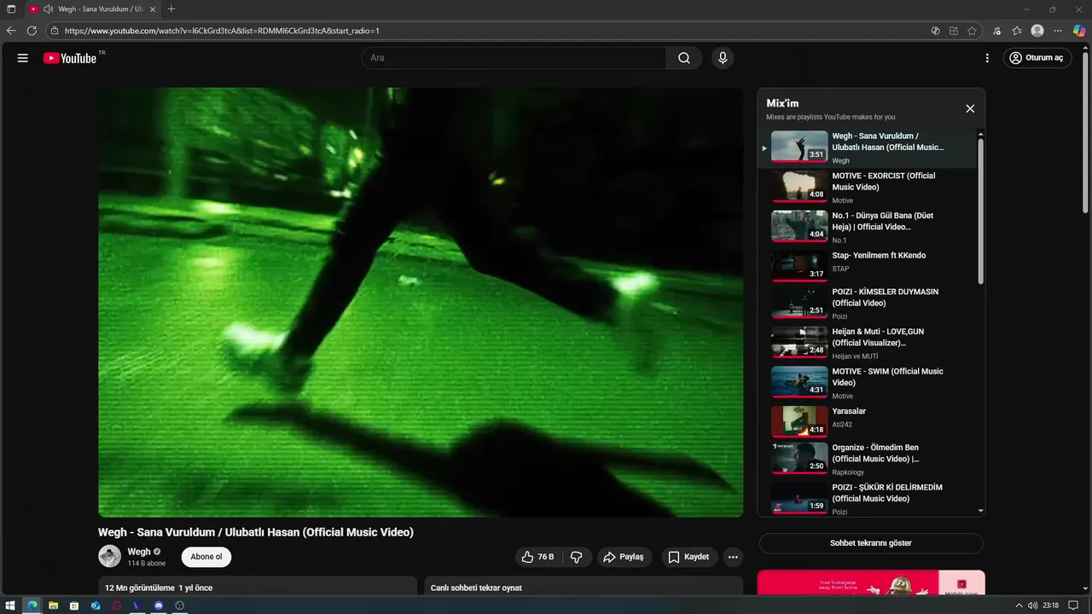Play MOTIVE - SWIM thumbnail in mix
1092x614 pixels.
(799, 382)
